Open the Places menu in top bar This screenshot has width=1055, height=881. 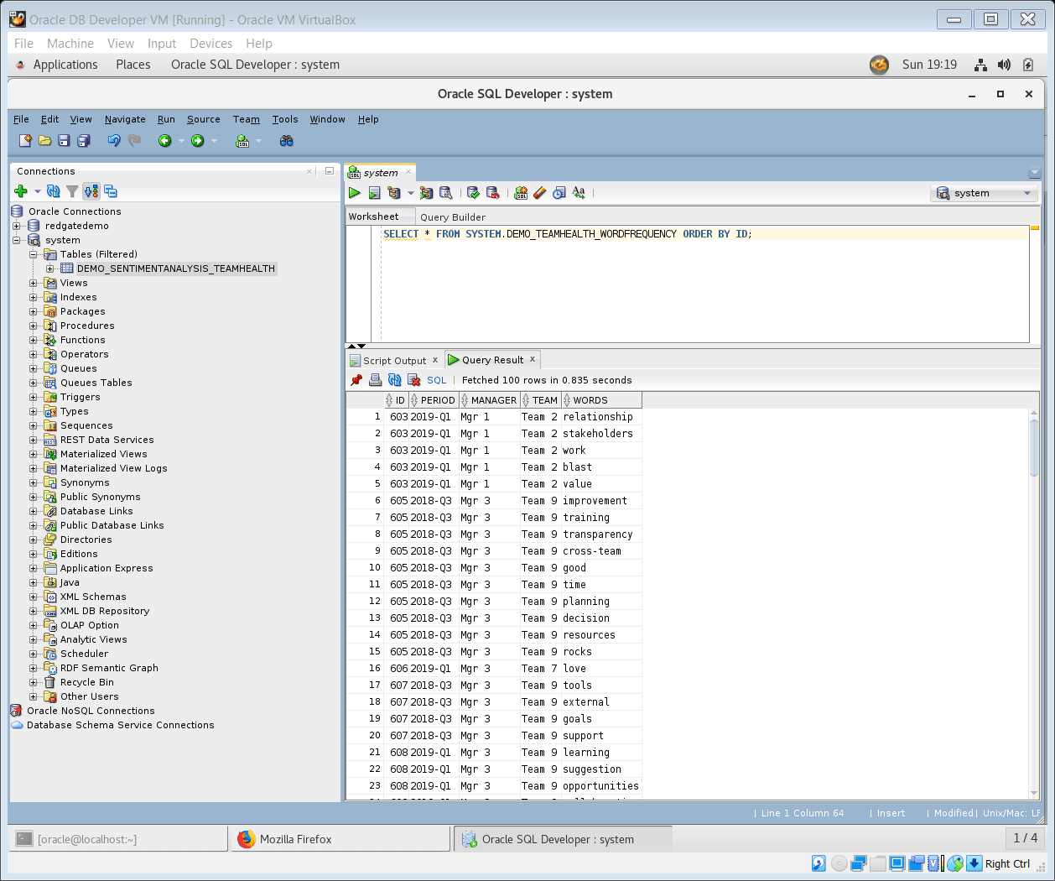pos(133,65)
